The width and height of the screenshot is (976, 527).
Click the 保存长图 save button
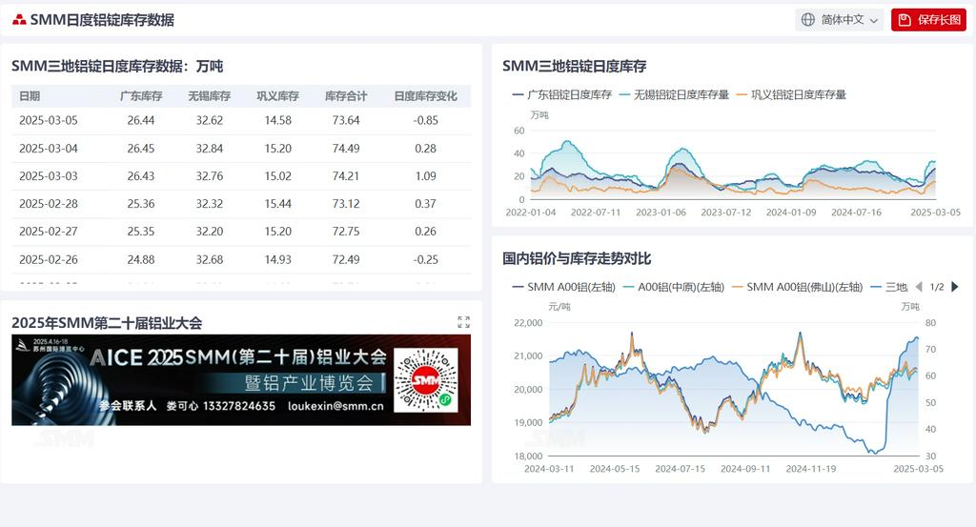pos(928,20)
